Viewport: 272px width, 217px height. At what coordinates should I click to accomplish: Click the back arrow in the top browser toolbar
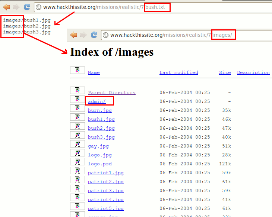(x=6, y=7)
